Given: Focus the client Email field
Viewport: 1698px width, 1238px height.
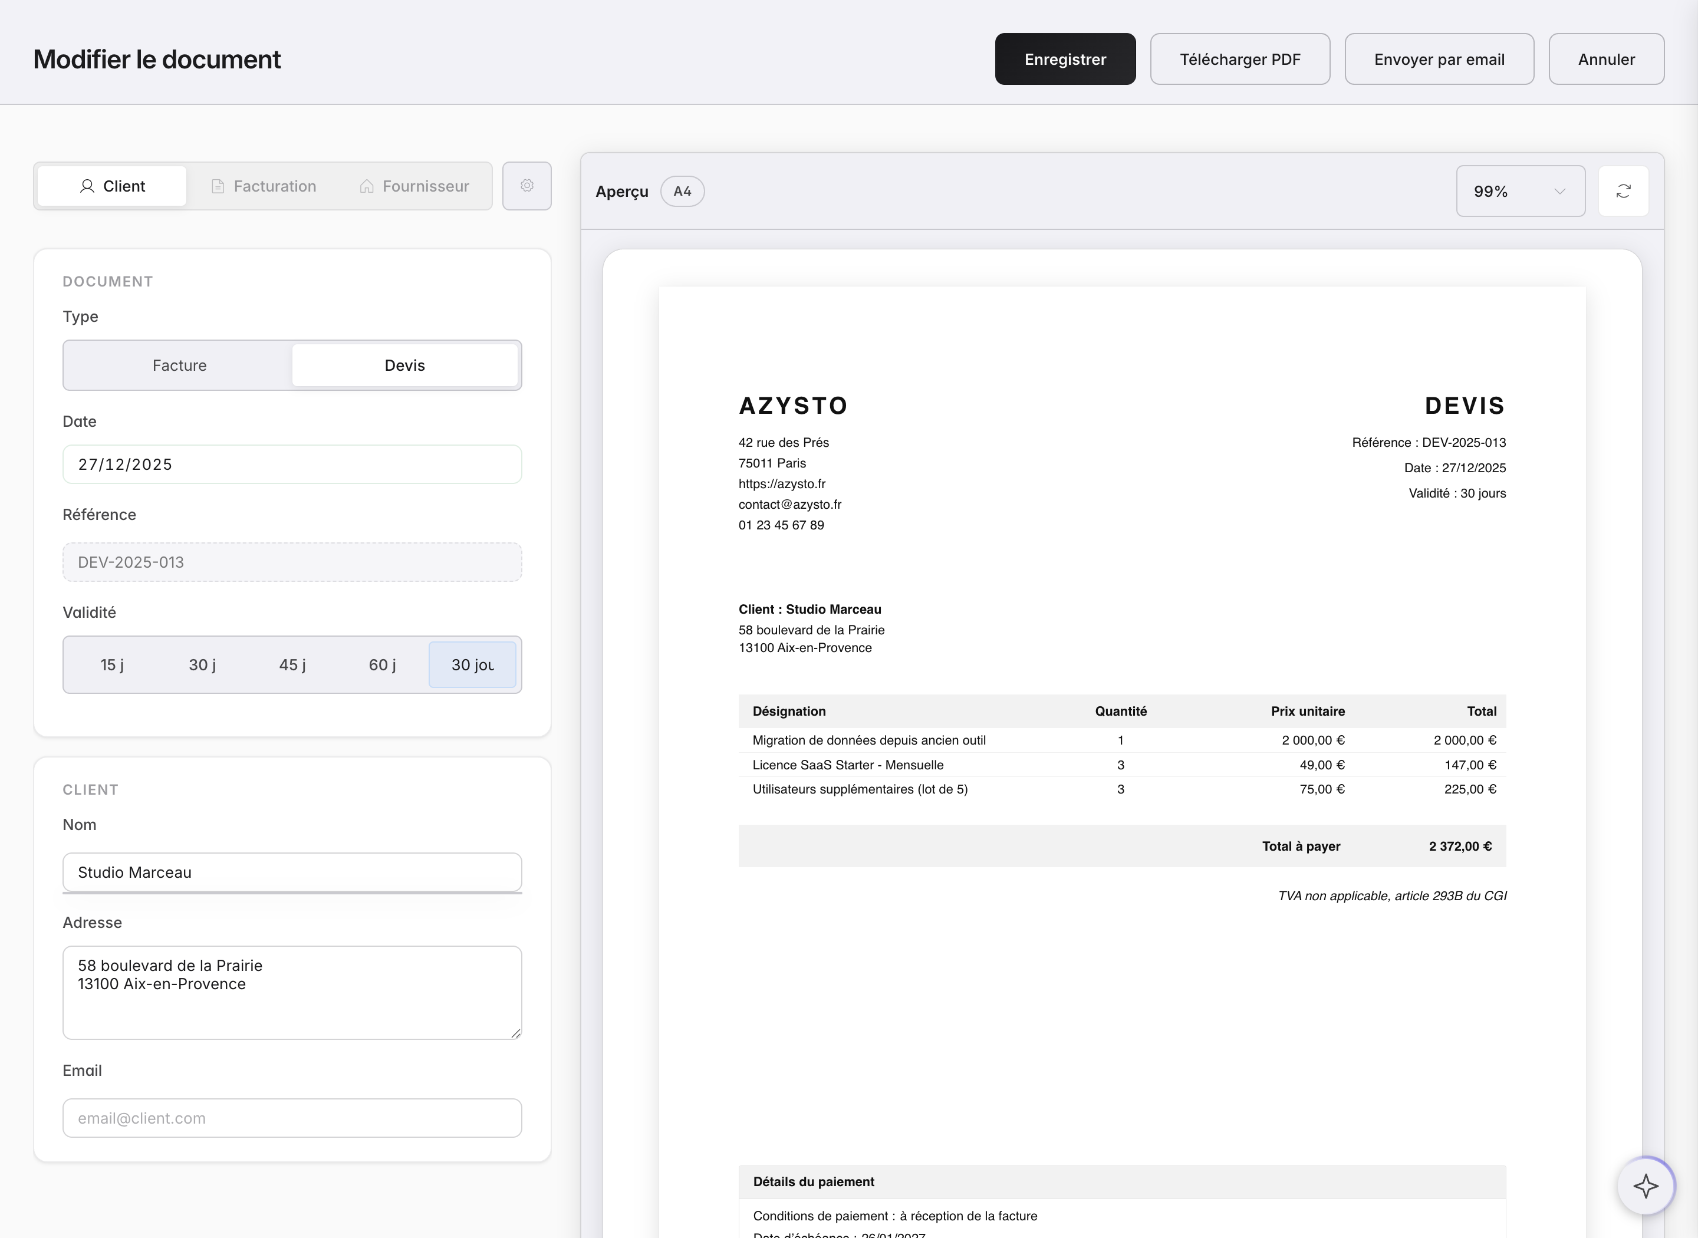Looking at the screenshot, I should [292, 1118].
